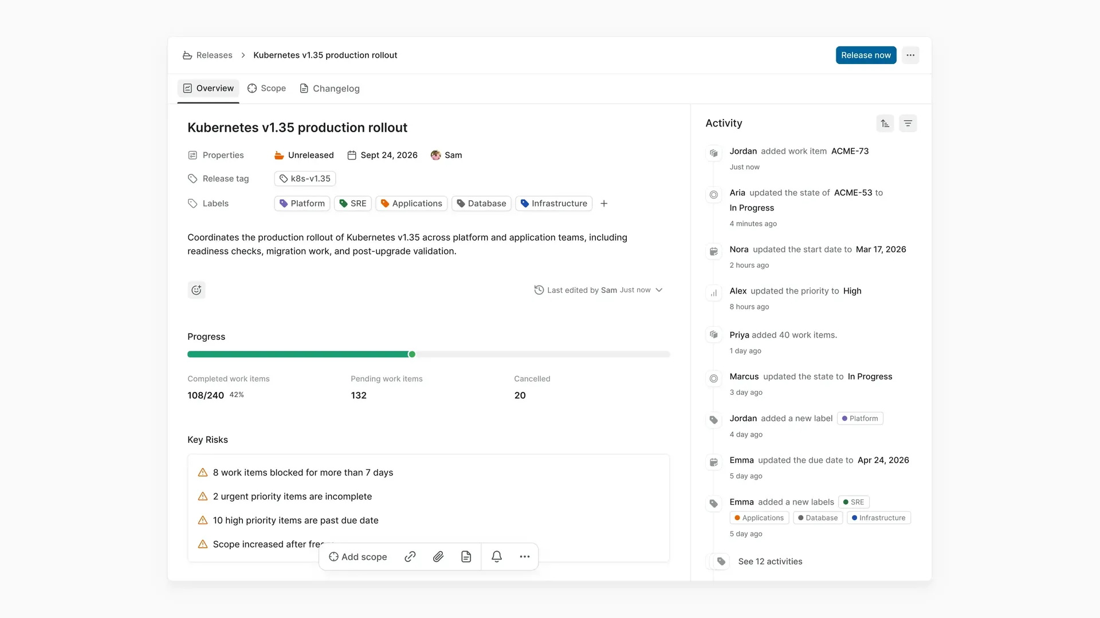Click the release description paragraph
This screenshot has height=618, width=1100.
coord(407,244)
